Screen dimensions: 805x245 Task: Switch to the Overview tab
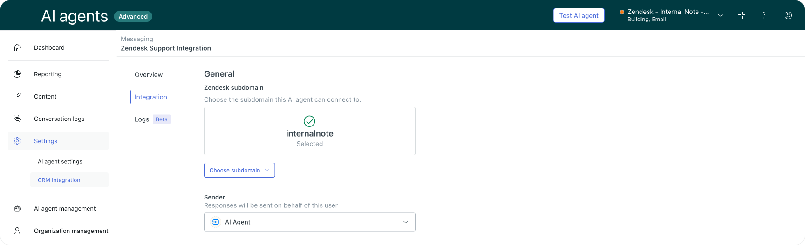(x=149, y=75)
